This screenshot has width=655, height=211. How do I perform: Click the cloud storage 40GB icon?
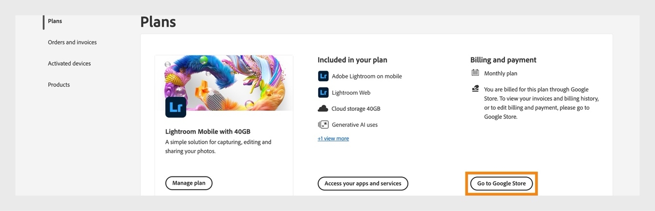(x=323, y=108)
